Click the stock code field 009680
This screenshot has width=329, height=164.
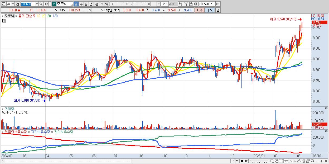click(27, 4)
